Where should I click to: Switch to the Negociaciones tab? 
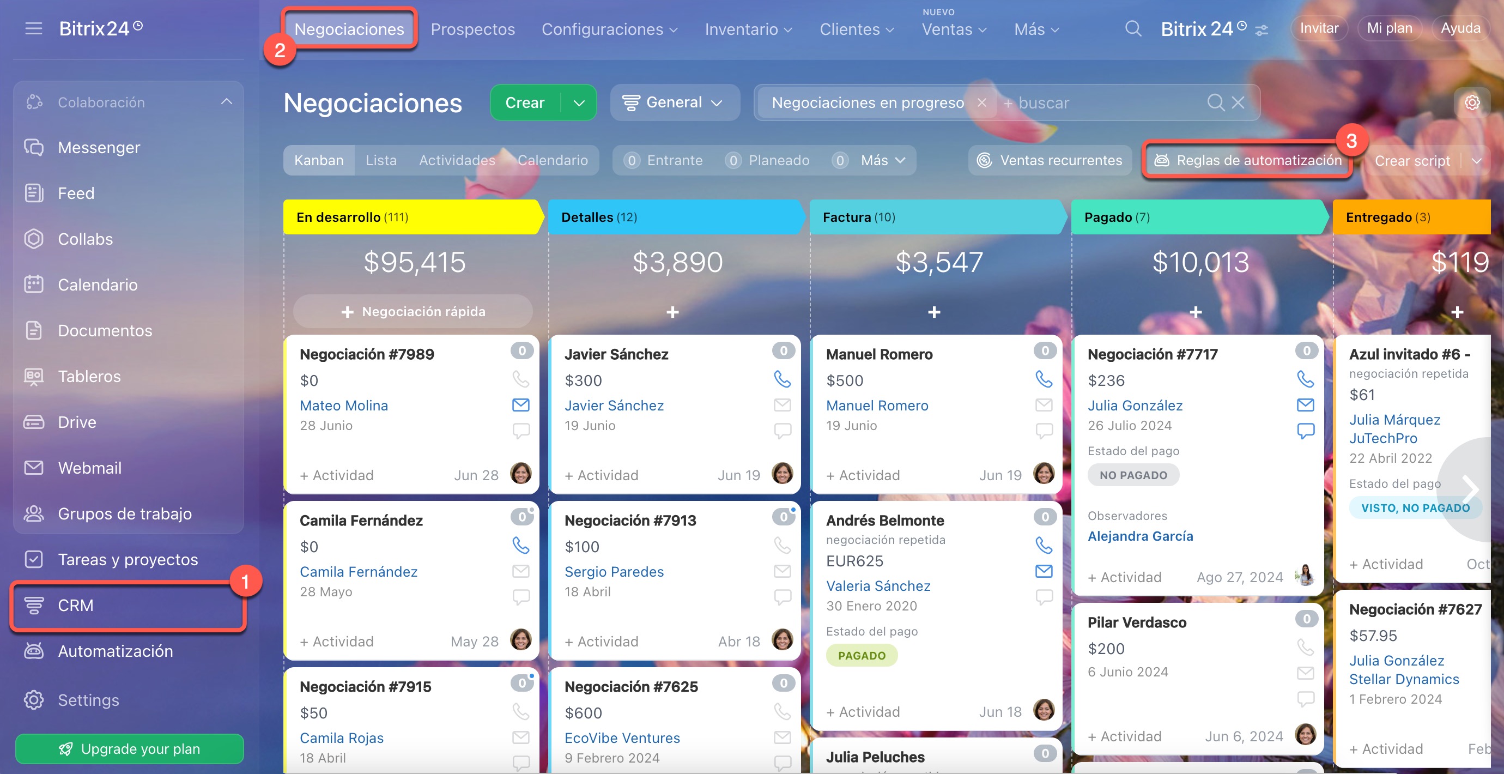[349, 29]
